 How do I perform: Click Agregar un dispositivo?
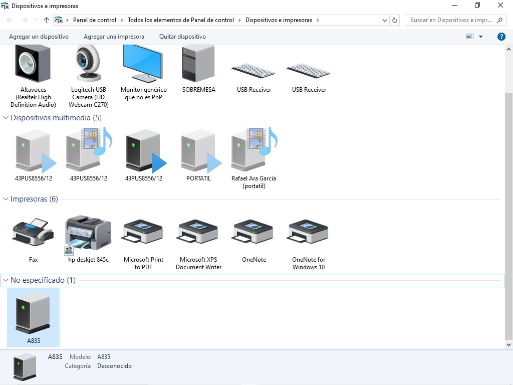pos(39,37)
